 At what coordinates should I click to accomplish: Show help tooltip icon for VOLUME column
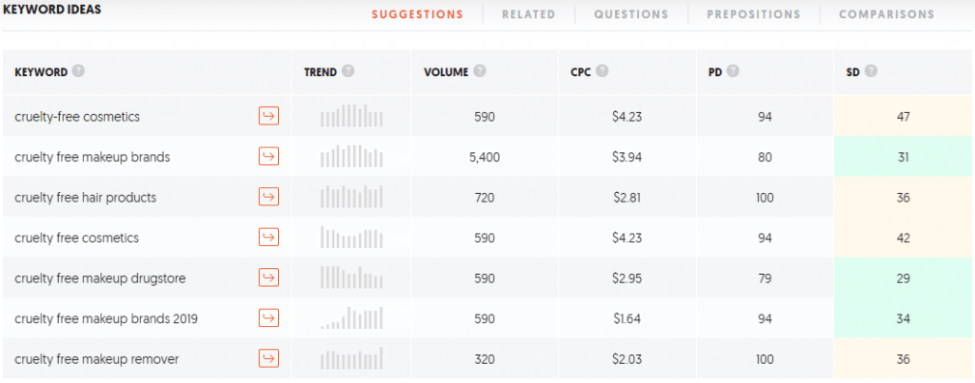point(480,71)
